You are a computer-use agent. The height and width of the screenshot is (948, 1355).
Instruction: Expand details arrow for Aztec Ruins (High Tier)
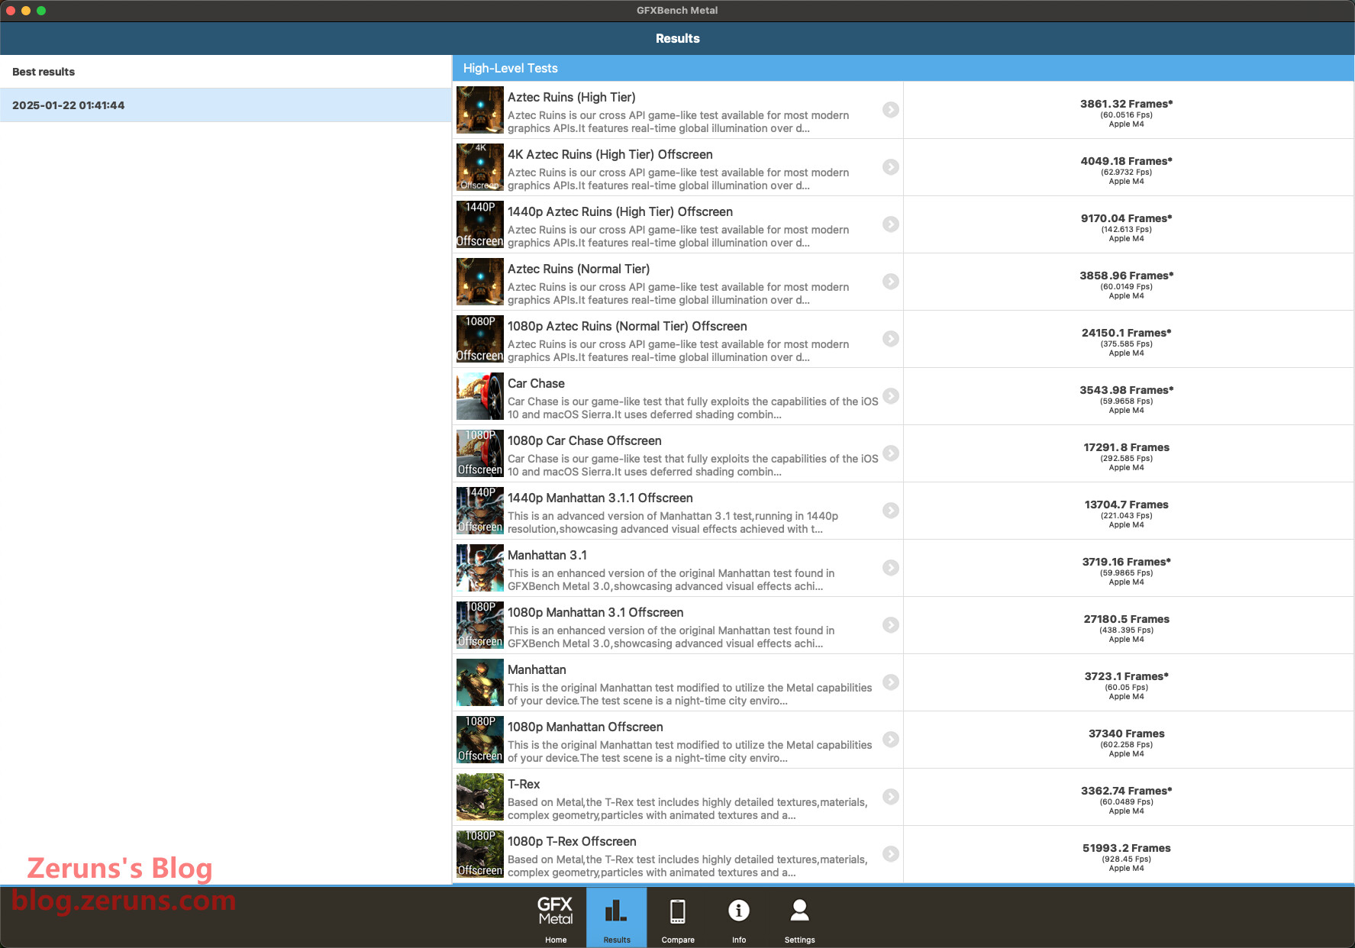point(890,110)
